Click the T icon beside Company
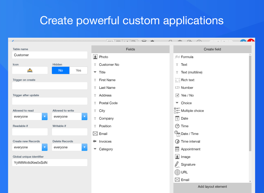 coord(95,118)
